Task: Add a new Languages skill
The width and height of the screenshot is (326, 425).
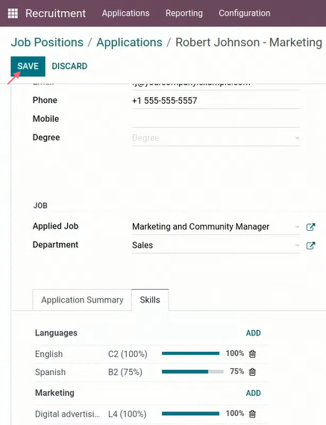Action: point(253,333)
